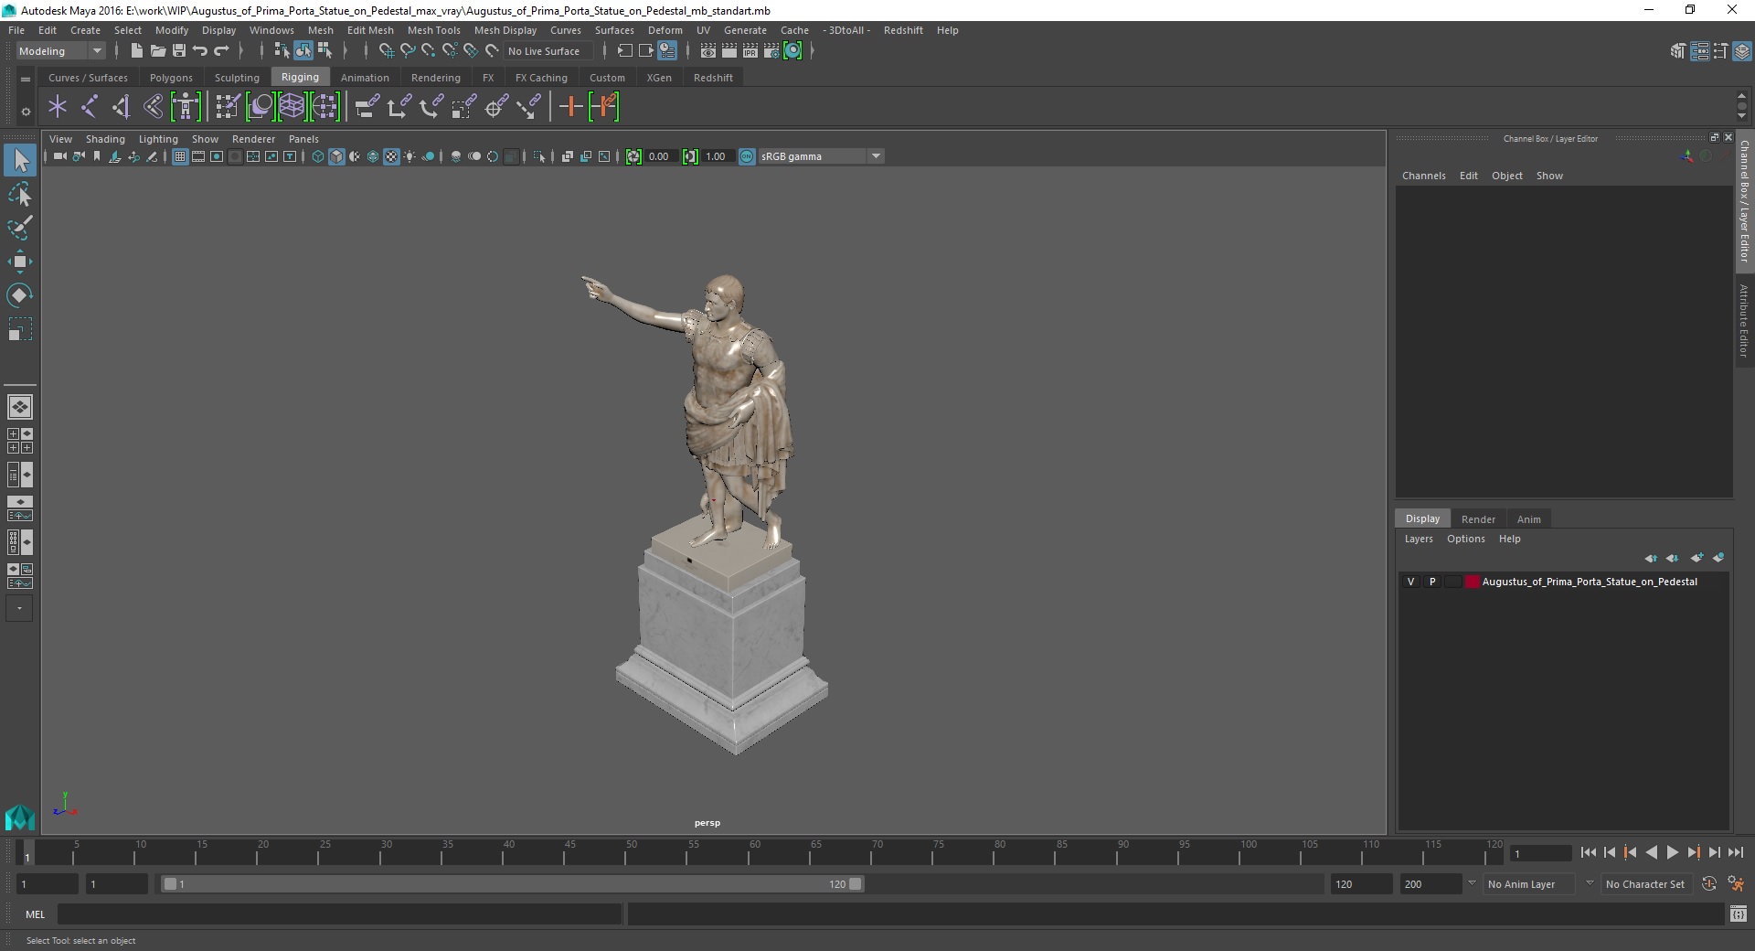The image size is (1755, 951).
Task: Click the range slider bar
Action: point(512,884)
